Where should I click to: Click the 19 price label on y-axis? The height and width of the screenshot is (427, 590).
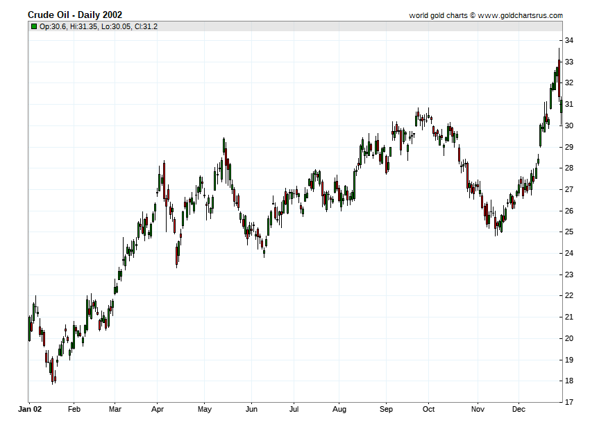569,360
